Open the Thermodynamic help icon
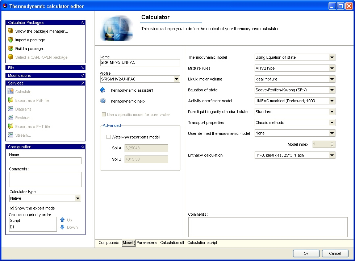Screen dimensions: 355x261 pyautogui.click(x=103, y=101)
